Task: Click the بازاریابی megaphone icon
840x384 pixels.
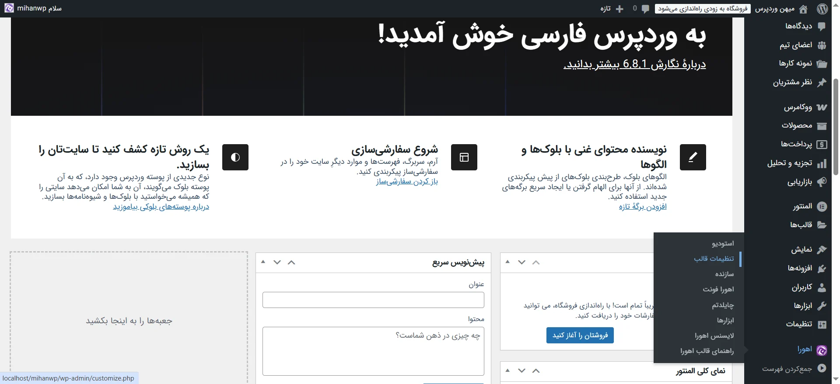Action: click(822, 182)
